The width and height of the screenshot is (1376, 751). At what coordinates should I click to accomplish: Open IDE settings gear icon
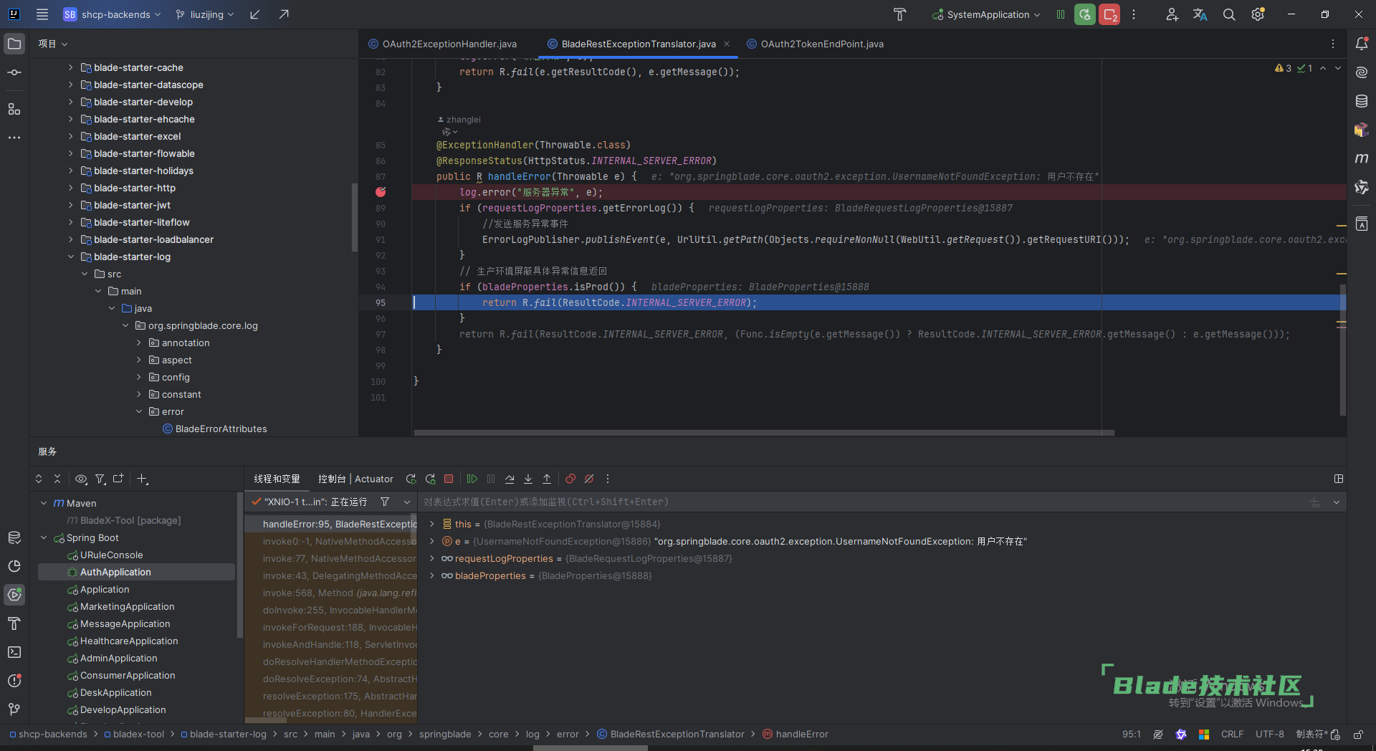pos(1258,14)
